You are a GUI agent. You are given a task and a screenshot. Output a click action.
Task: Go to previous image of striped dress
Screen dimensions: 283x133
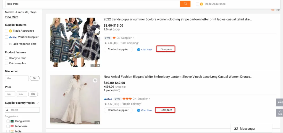click(x=53, y=43)
